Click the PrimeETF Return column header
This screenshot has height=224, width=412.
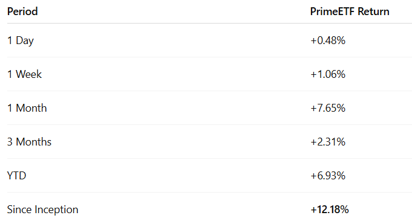pyautogui.click(x=350, y=11)
